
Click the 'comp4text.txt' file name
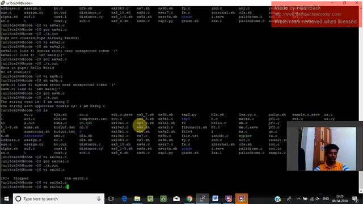pyautogui.click(x=93, y=119)
